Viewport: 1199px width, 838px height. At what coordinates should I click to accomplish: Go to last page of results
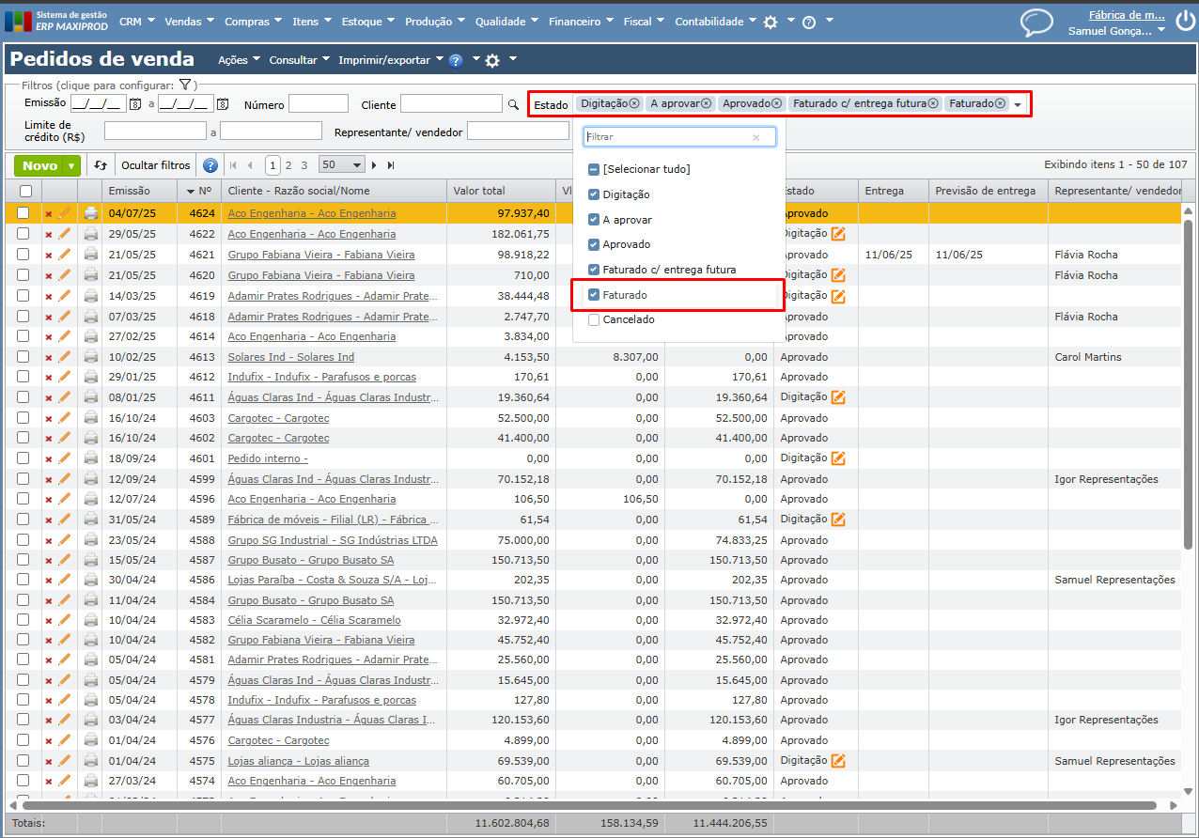point(391,165)
